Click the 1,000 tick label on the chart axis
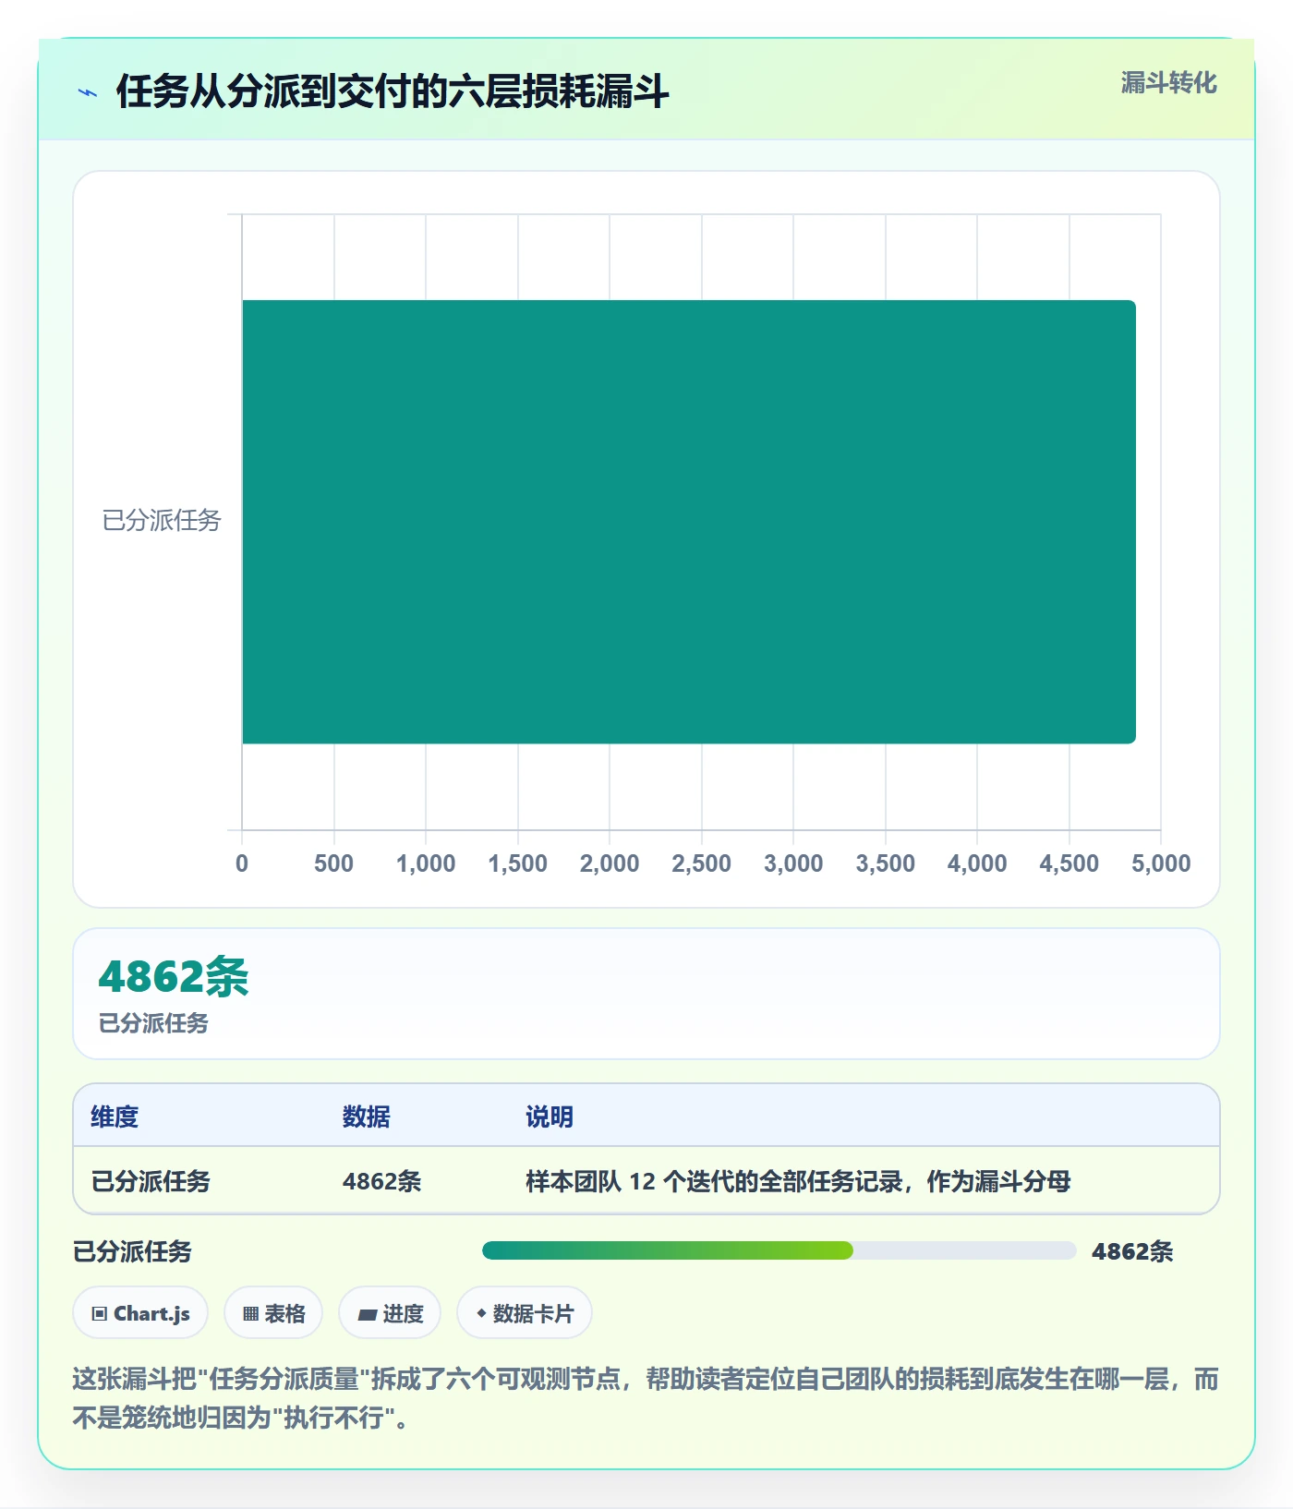 (426, 863)
